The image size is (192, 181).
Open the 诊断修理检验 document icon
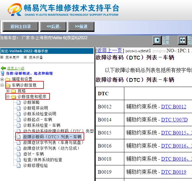click(19, 165)
